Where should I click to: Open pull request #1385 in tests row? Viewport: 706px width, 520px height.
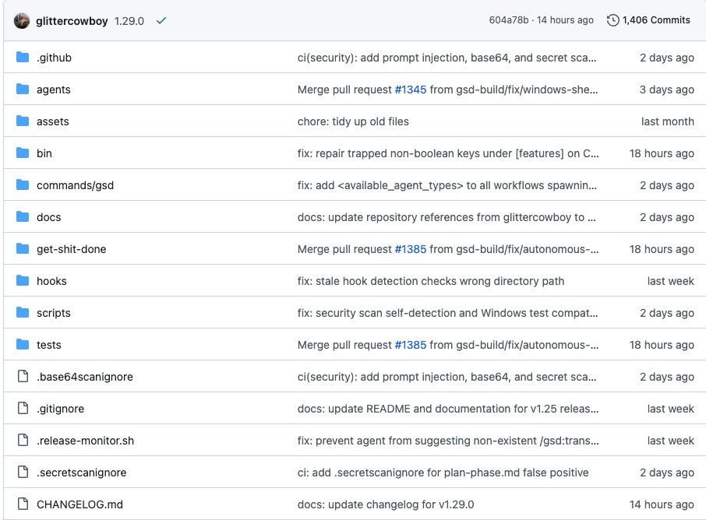click(411, 345)
